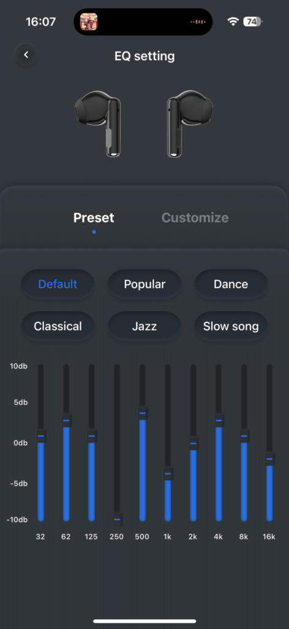Image resolution: width=289 pixels, height=629 pixels.
Task: Click the 500 Hz band slider handle
Action: pyautogui.click(x=142, y=413)
